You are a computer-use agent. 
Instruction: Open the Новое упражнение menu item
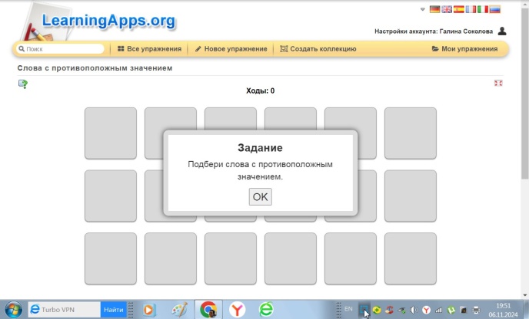[231, 49]
